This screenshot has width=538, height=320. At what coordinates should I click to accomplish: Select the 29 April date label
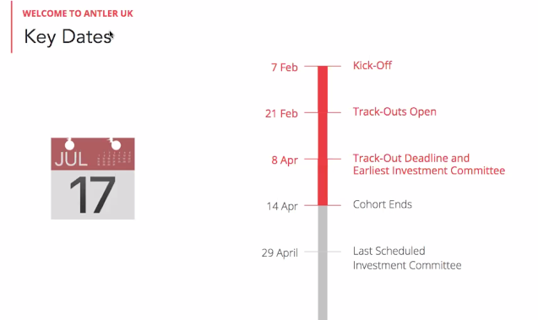pyautogui.click(x=280, y=253)
